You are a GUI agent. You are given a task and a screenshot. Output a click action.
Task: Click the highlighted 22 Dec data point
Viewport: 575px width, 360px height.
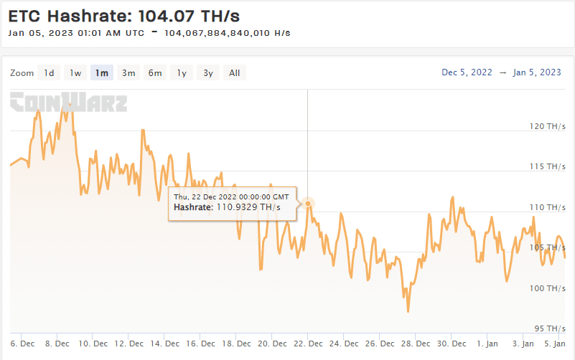[x=308, y=203]
